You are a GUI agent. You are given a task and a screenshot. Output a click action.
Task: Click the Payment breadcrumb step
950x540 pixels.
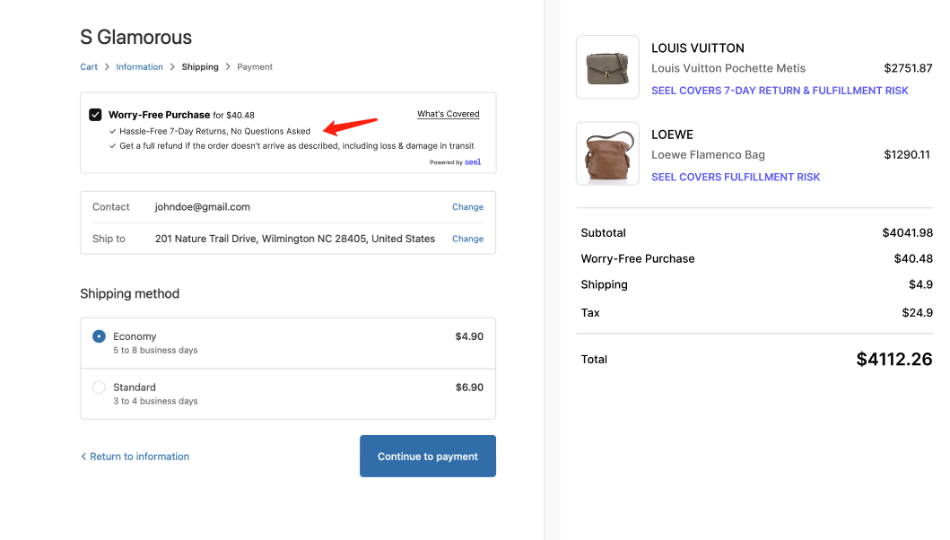(x=255, y=67)
